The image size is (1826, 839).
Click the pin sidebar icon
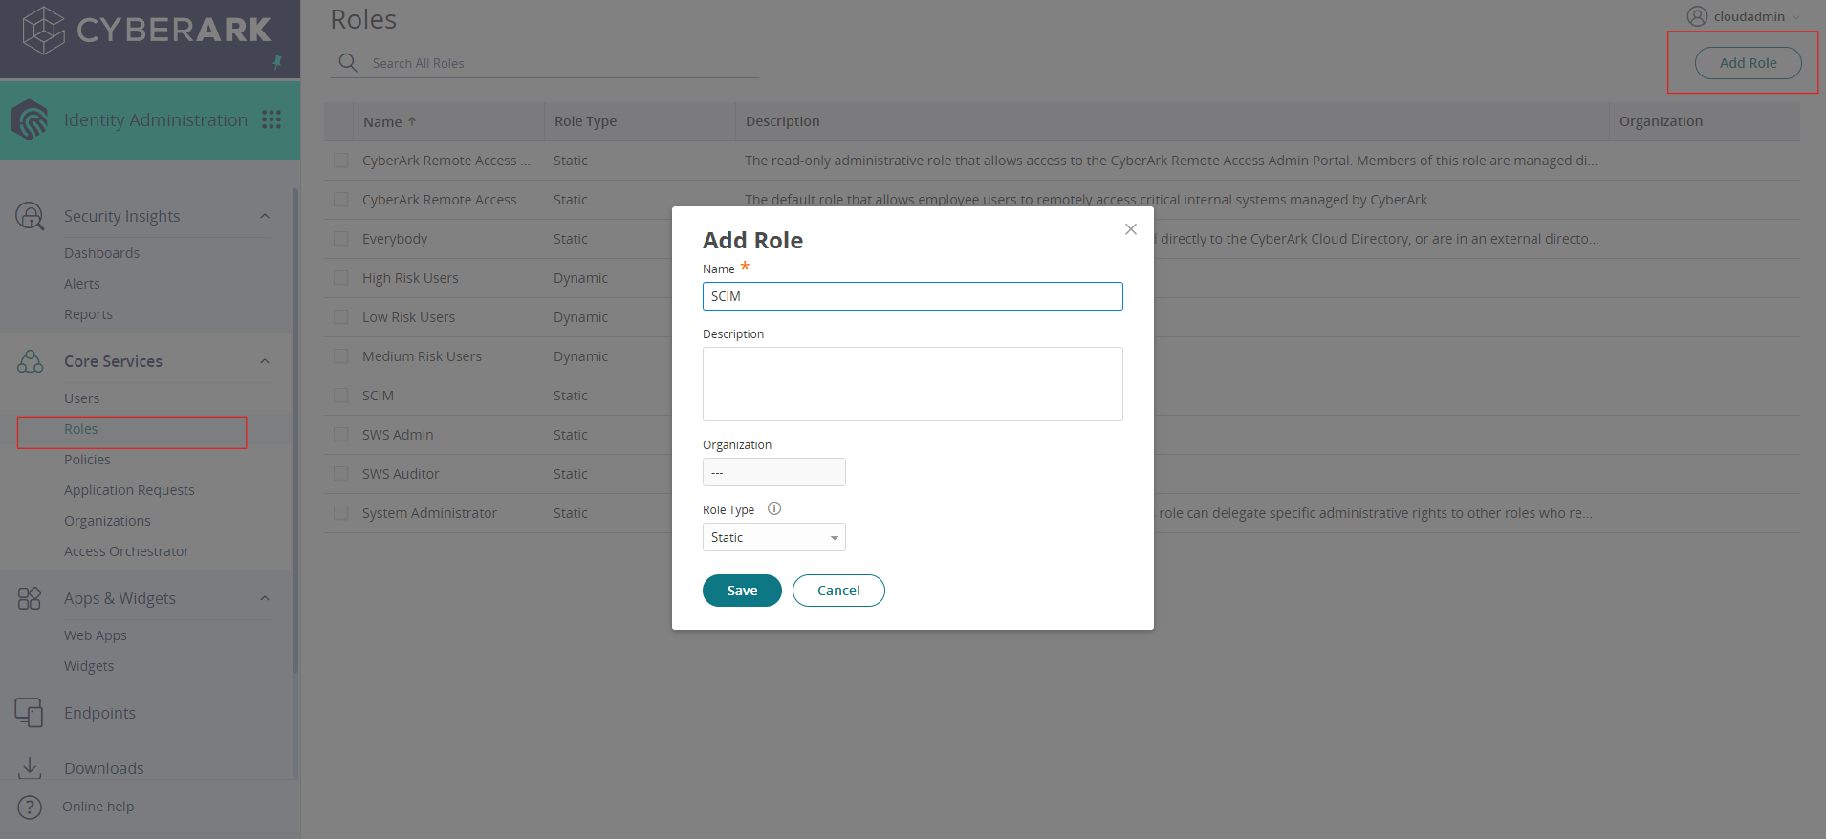(x=277, y=63)
